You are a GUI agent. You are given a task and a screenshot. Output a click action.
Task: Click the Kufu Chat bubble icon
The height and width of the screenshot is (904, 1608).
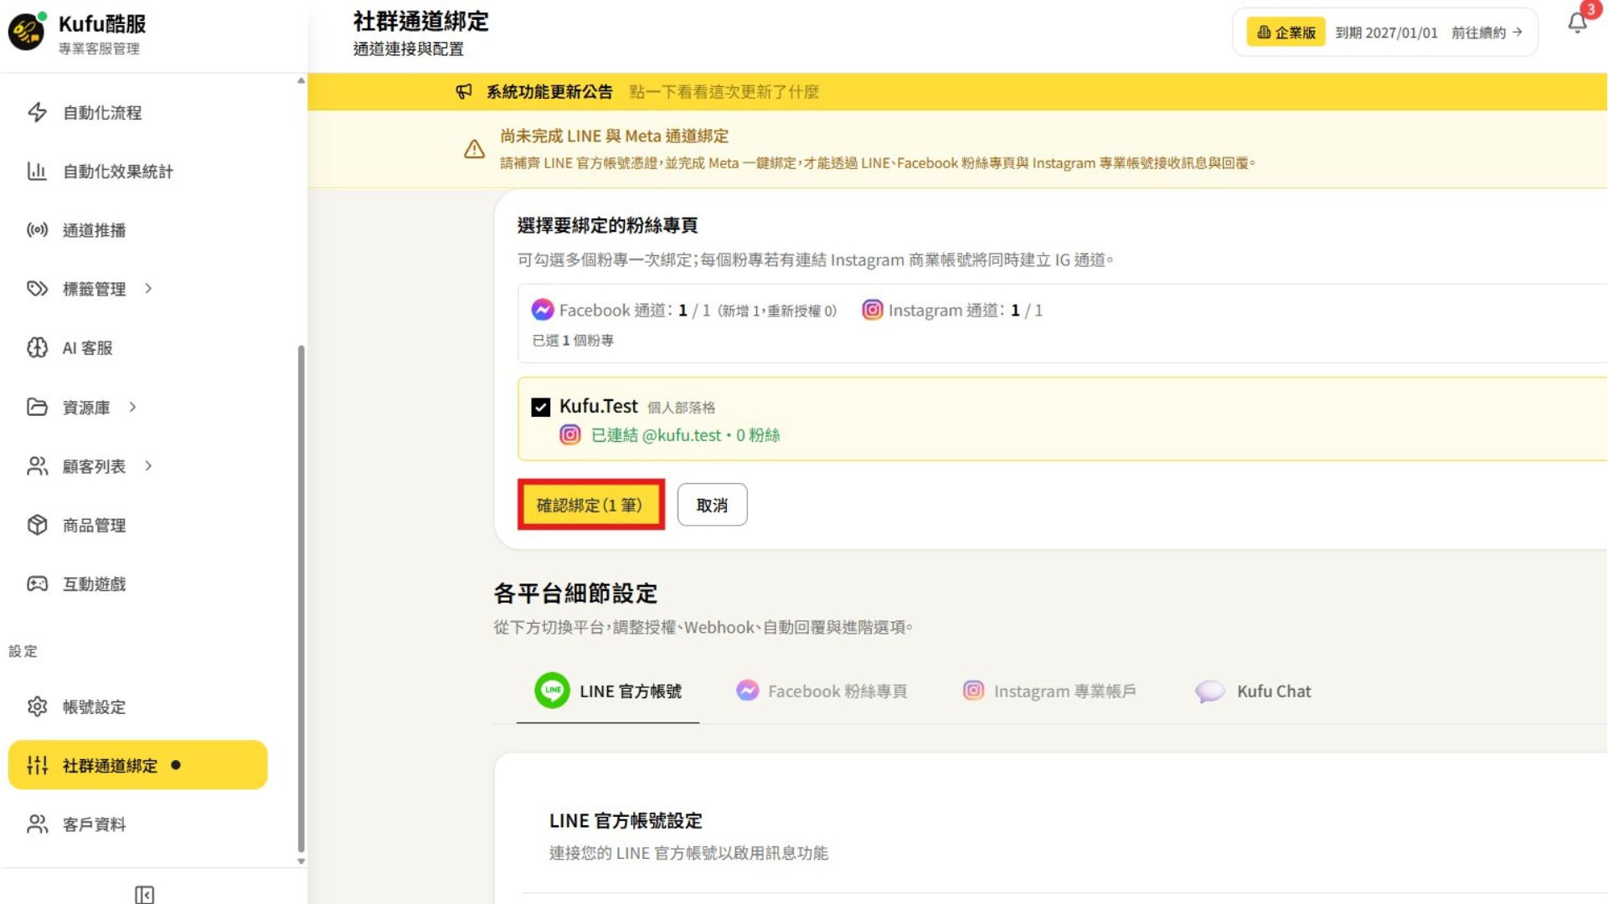tap(1209, 691)
